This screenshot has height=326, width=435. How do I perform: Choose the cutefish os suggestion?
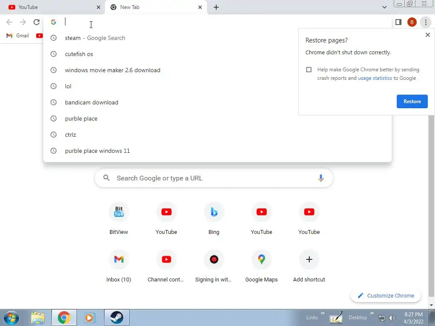point(217,54)
